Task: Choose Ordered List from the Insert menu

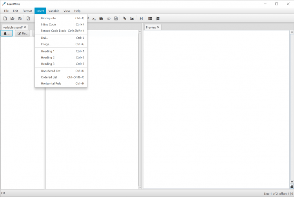Action: click(61, 77)
